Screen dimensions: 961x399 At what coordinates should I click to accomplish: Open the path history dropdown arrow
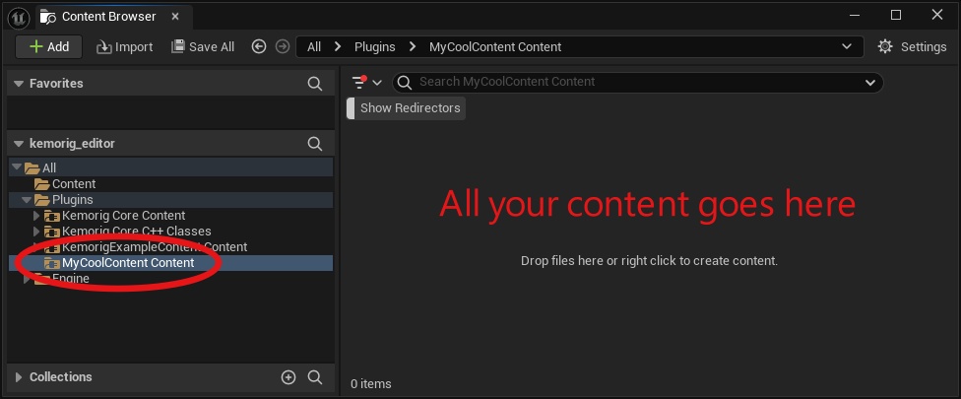pyautogui.click(x=847, y=46)
